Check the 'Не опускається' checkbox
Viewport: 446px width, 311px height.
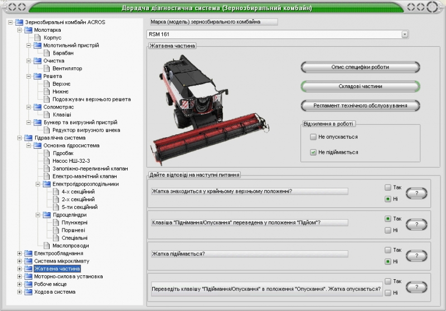[x=313, y=137]
